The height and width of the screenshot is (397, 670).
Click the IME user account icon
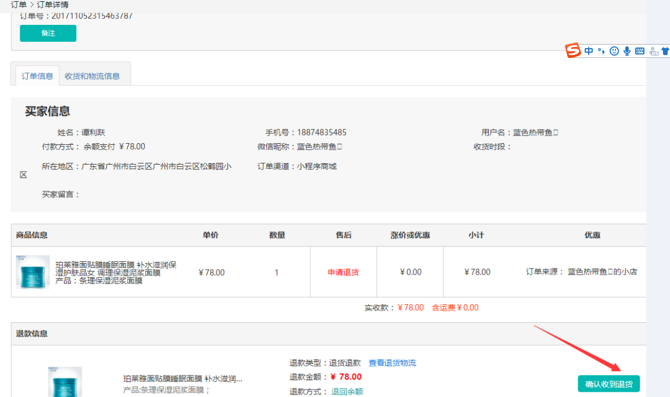point(654,51)
